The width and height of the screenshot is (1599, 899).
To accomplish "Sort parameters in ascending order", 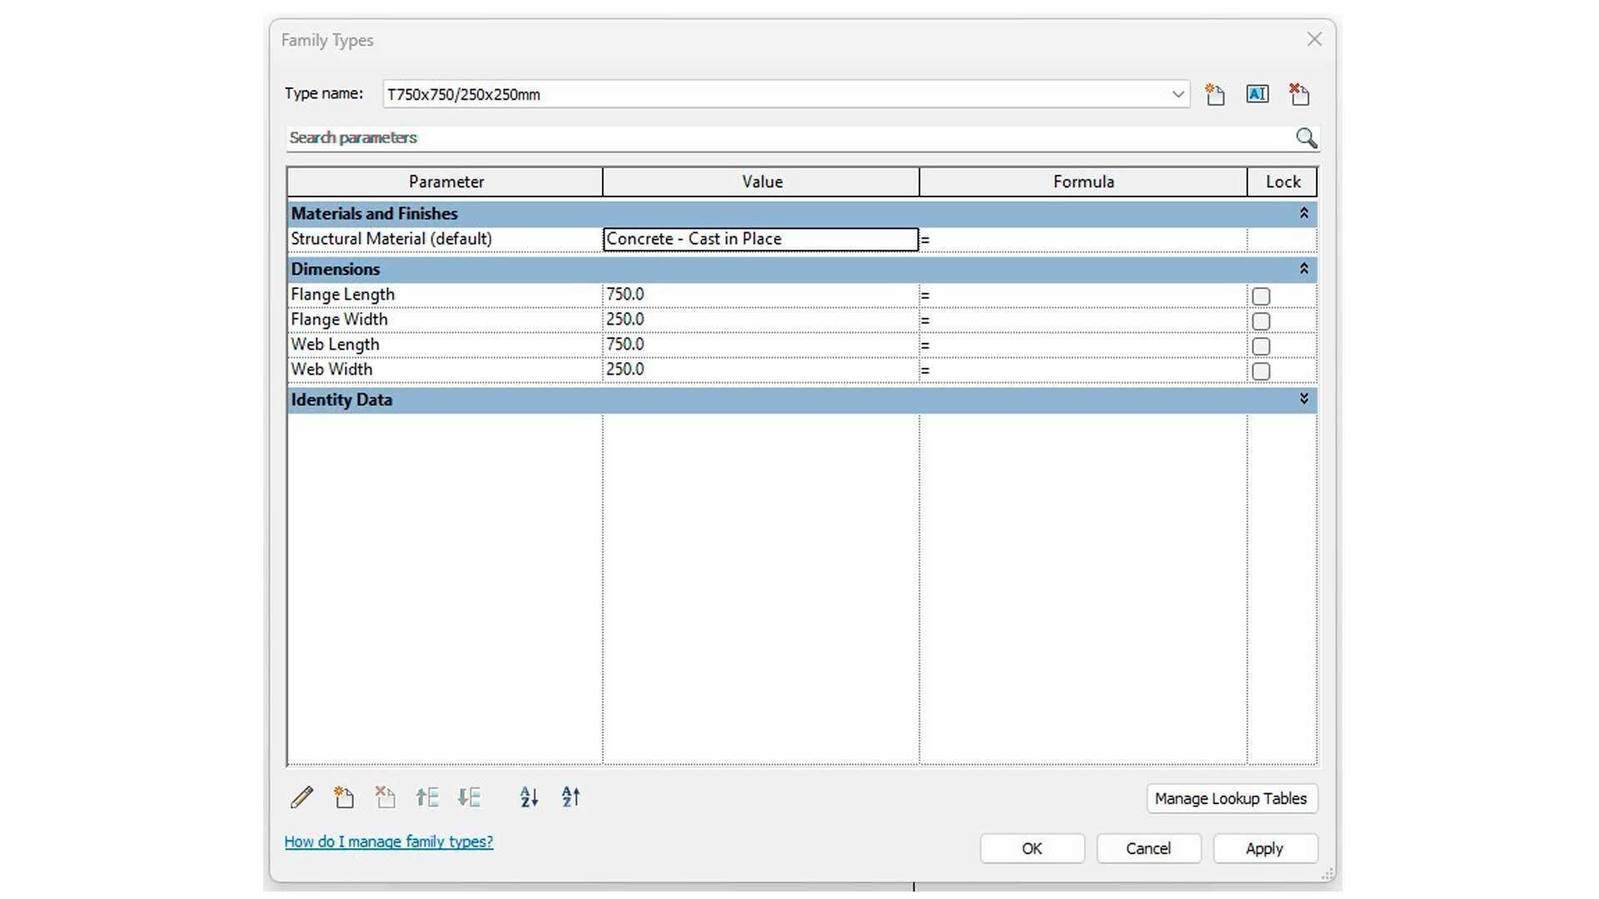I will click(x=529, y=797).
